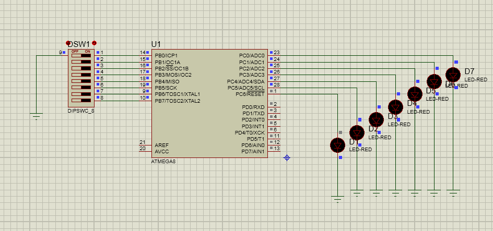Click LED-RED label under D7
The height and width of the screenshot is (231, 493).
(476, 80)
